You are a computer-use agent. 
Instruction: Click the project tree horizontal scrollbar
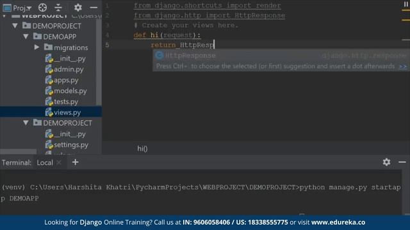tap(19, 151)
